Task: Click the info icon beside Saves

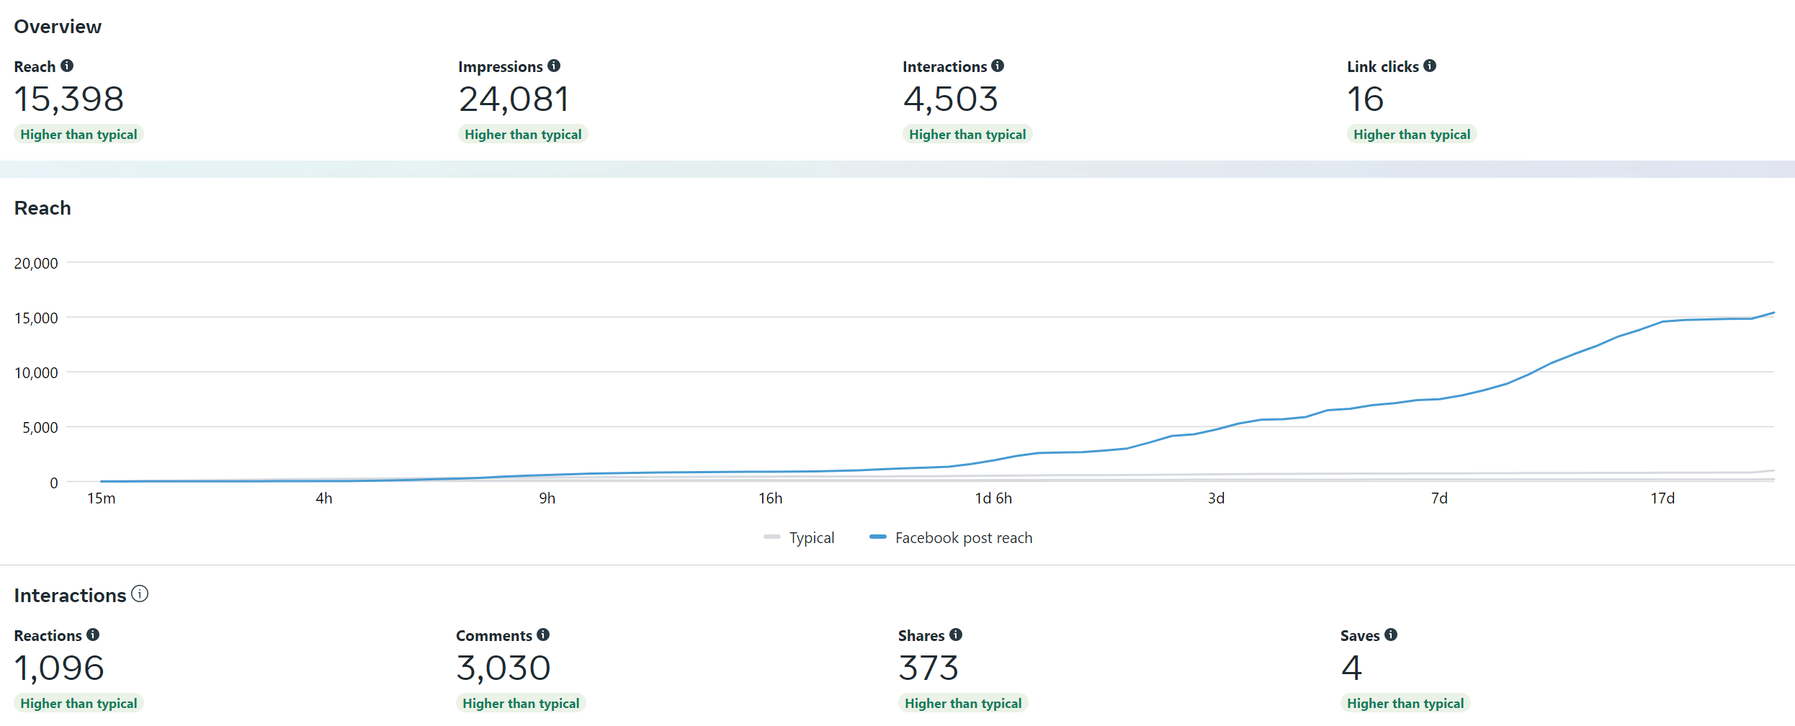Action: 1391,635
